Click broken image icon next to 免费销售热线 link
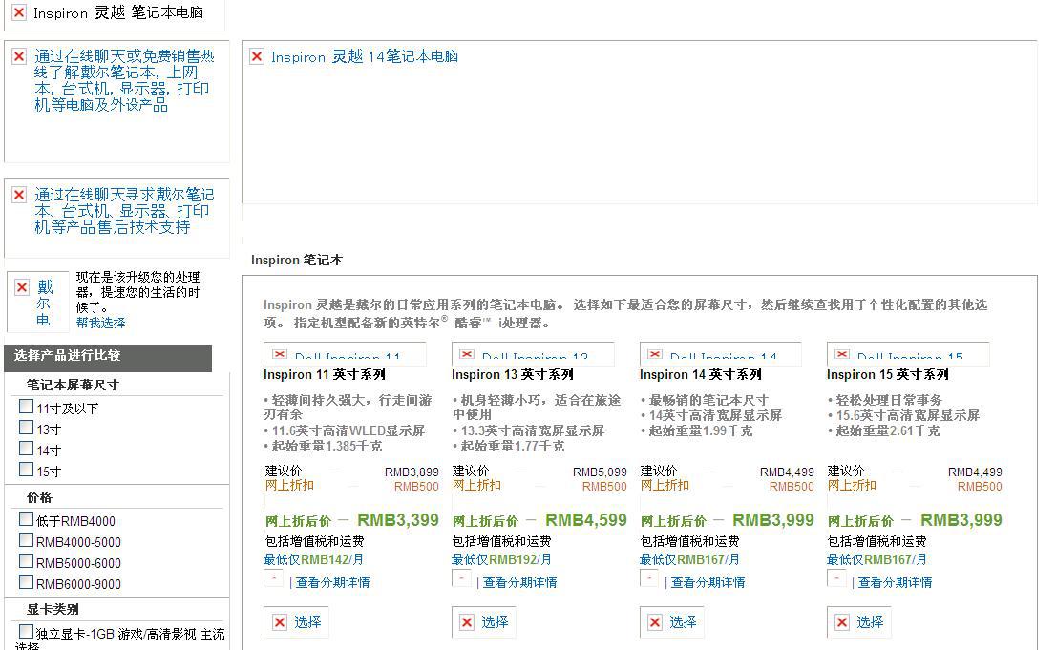 [19, 56]
